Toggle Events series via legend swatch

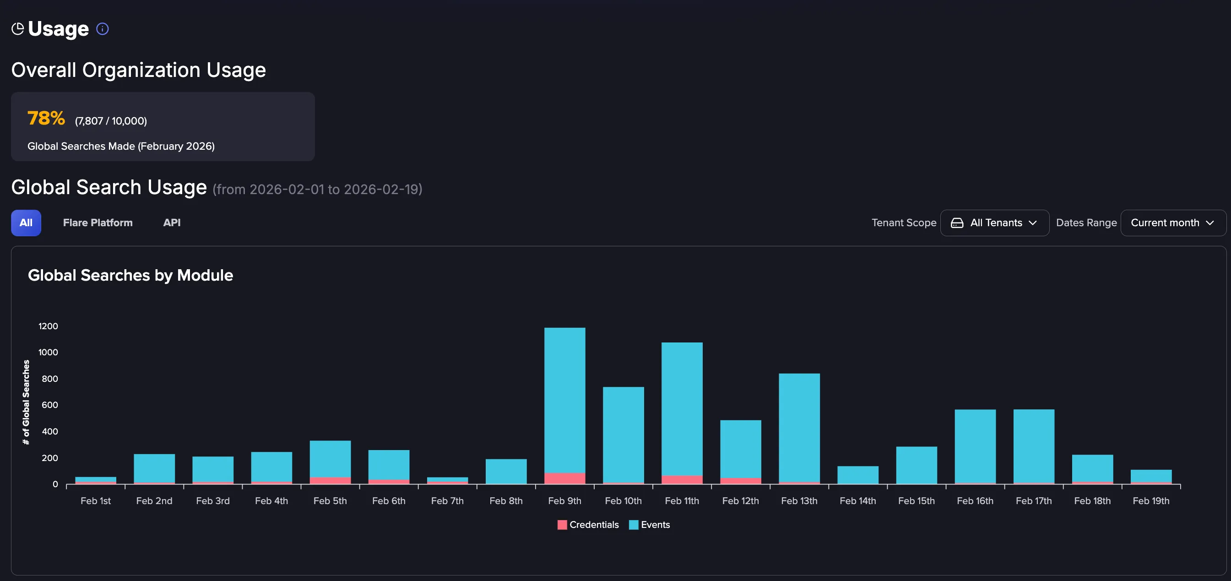coord(634,525)
